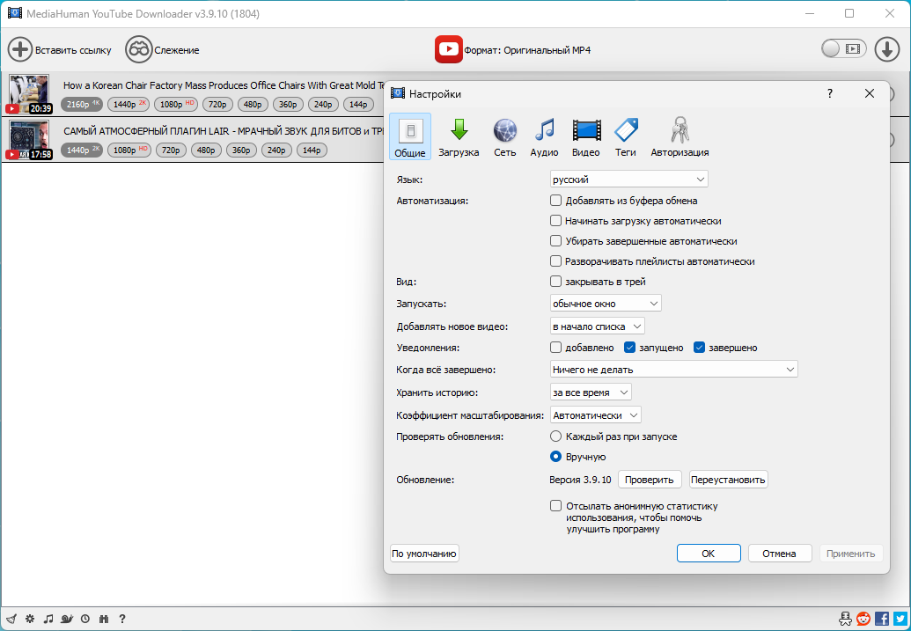Switch to the Сеть settings tab
911x631 pixels.
[505, 136]
